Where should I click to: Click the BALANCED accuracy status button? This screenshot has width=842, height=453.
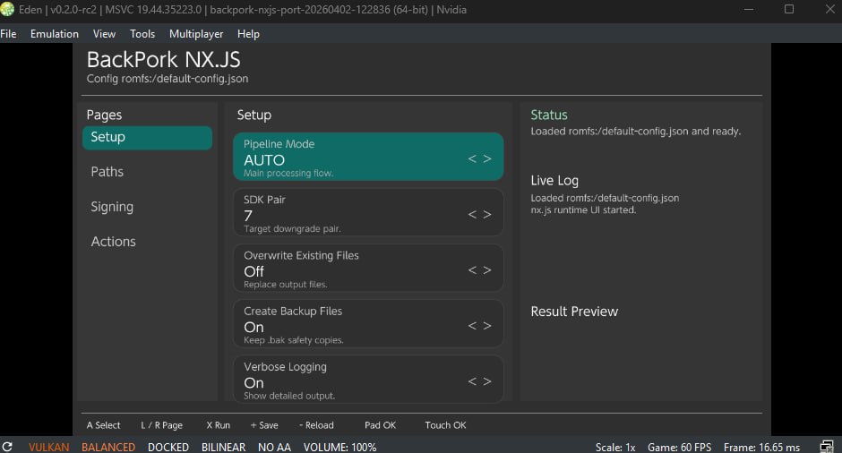click(x=108, y=447)
